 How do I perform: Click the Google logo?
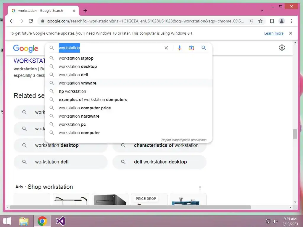click(x=25, y=48)
